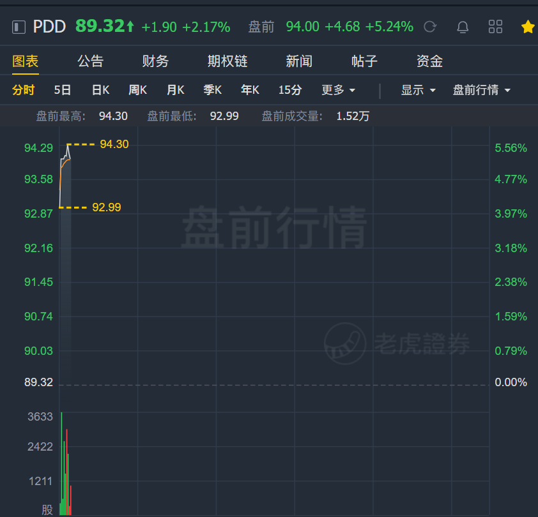Refresh the quote with the circular arrow icon

(x=430, y=27)
